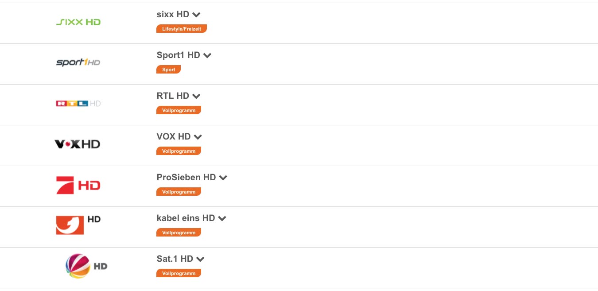Image resolution: width=598 pixels, height=291 pixels.
Task: Click the RTL HD channel logo
Action: [78, 104]
